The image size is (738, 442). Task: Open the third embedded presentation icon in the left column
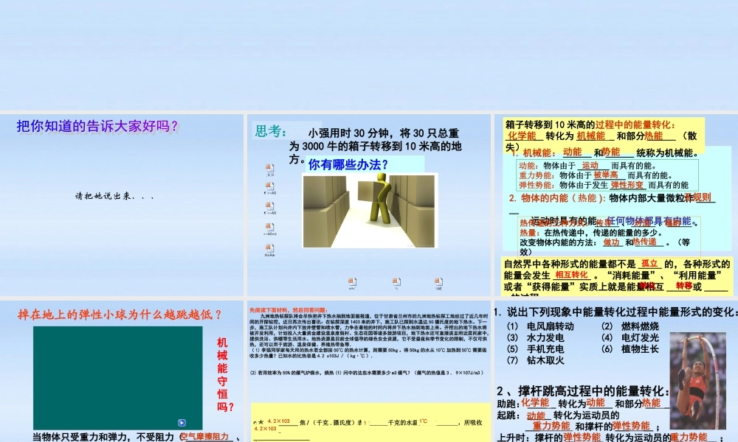269,207
